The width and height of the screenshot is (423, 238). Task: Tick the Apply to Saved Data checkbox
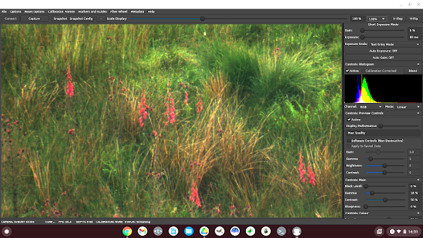coord(349,146)
